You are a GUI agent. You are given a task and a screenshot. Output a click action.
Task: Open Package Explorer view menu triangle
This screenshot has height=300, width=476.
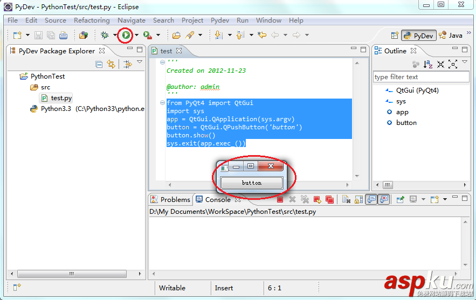tap(140, 62)
